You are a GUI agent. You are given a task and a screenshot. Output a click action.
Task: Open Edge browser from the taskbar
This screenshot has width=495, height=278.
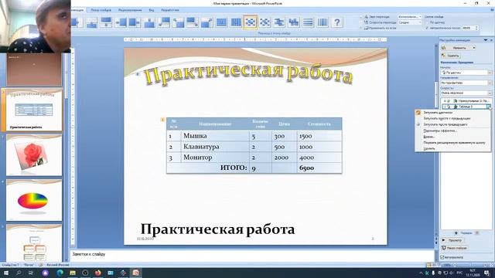(60, 273)
